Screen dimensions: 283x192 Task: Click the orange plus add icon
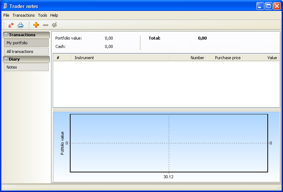[36, 25]
